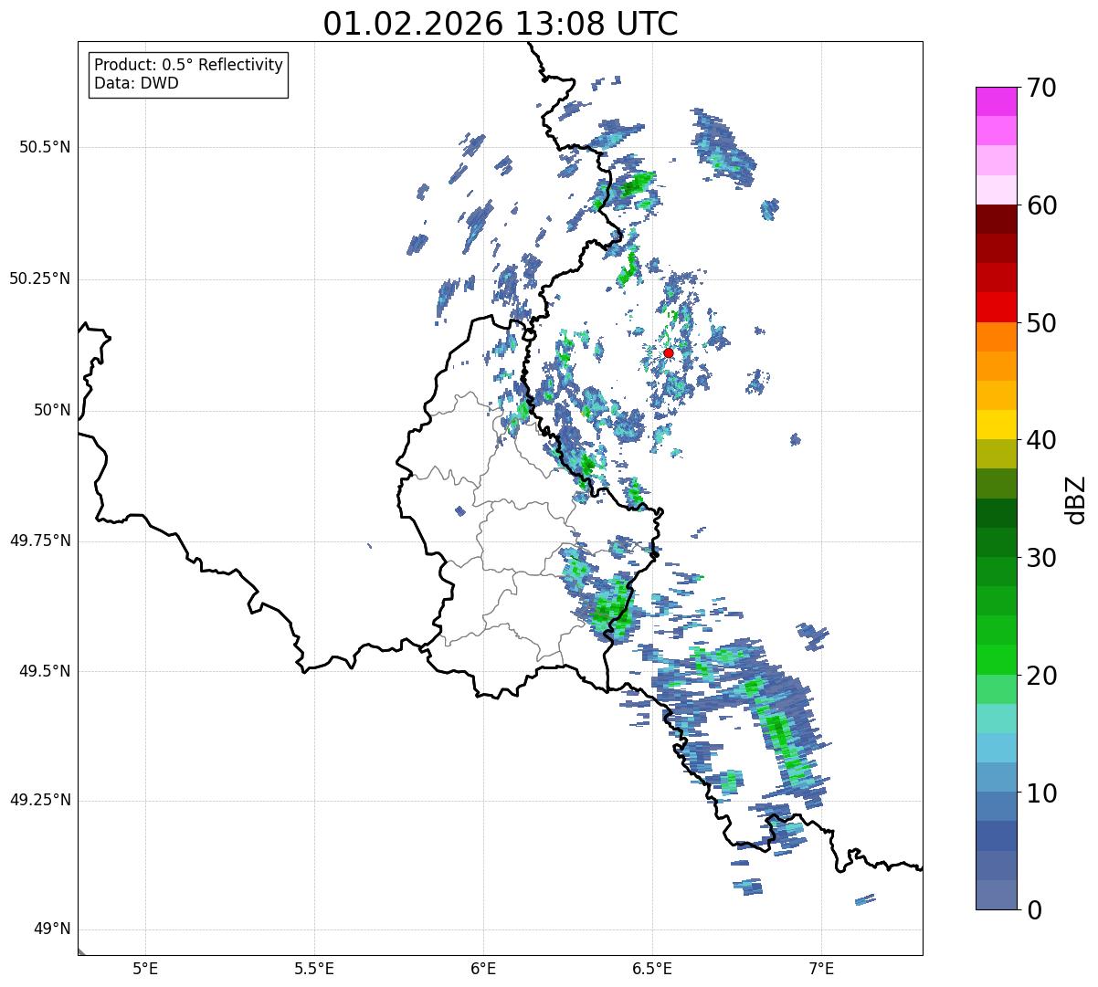
Task: Click the latitude label 49.5°N
Action: (44, 671)
